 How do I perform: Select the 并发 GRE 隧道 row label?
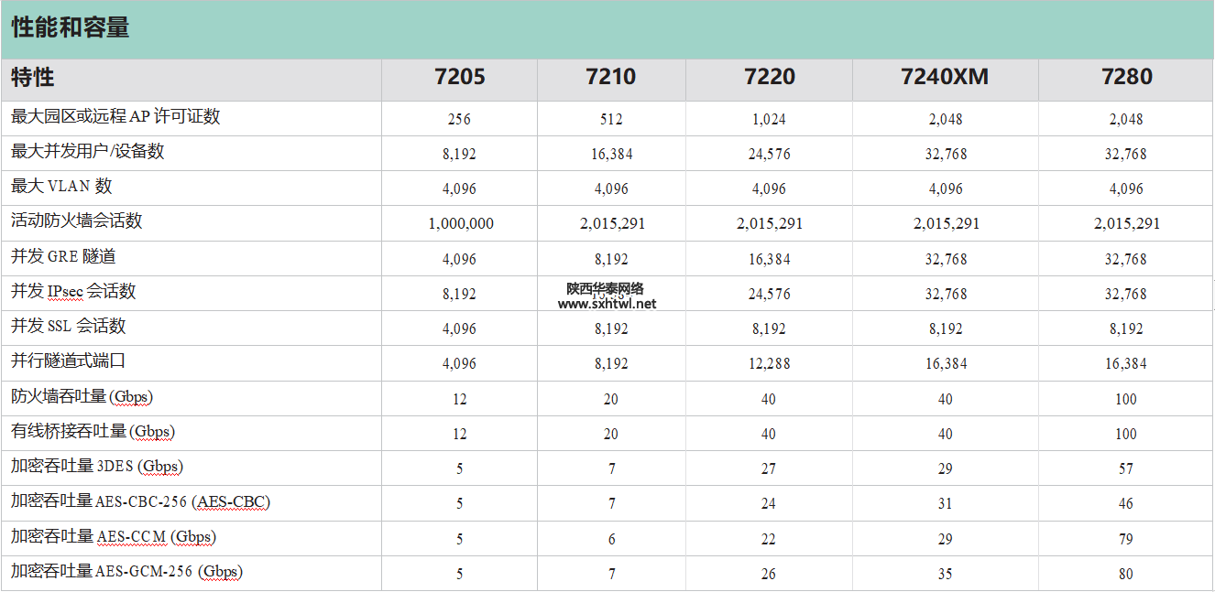[x=63, y=257]
